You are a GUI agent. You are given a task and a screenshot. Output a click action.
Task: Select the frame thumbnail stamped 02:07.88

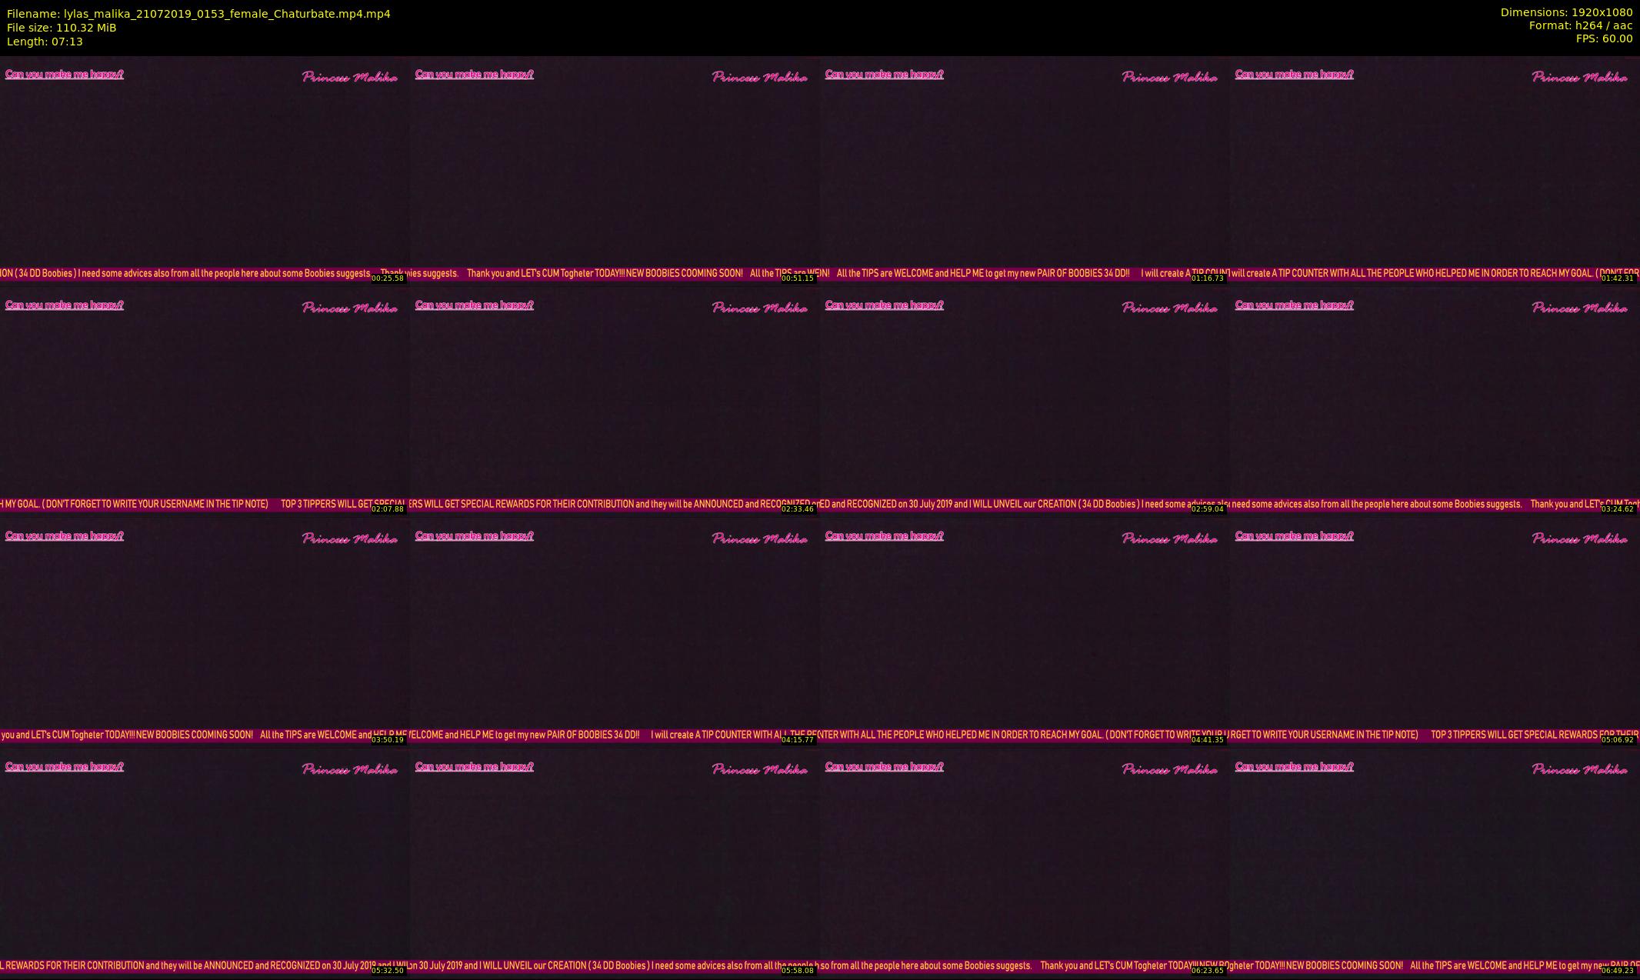coord(205,401)
